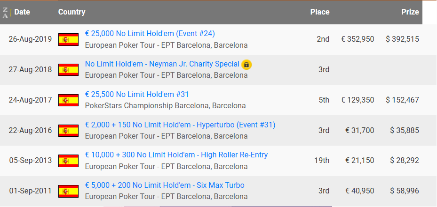Open the Neyman Jr. Charity Special event link
Viewport: 437px width, 207px height.
162,64
